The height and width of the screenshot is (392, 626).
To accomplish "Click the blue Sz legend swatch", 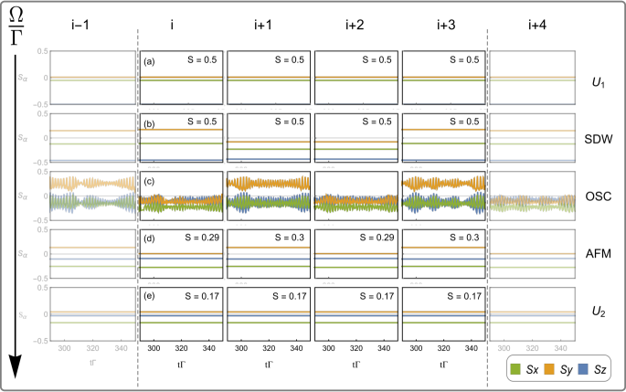I will (x=583, y=369).
